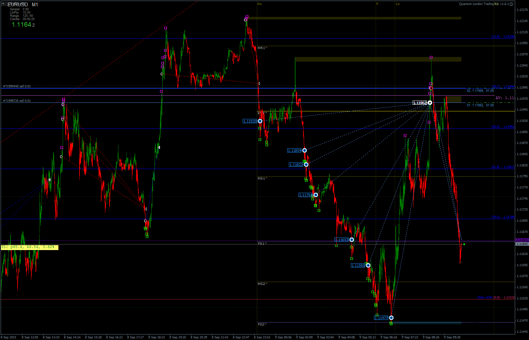529x340 pixels.
Task: Click the 02: 1.11994 order info label
Action: (x=480, y=91)
